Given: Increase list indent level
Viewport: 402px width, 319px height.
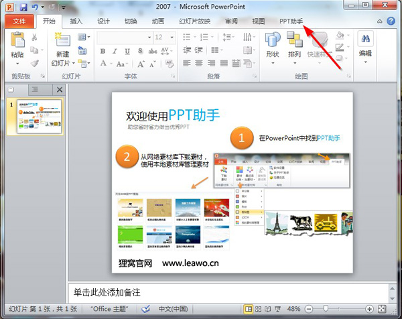Looking at the screenshot, I should tap(199, 50).
